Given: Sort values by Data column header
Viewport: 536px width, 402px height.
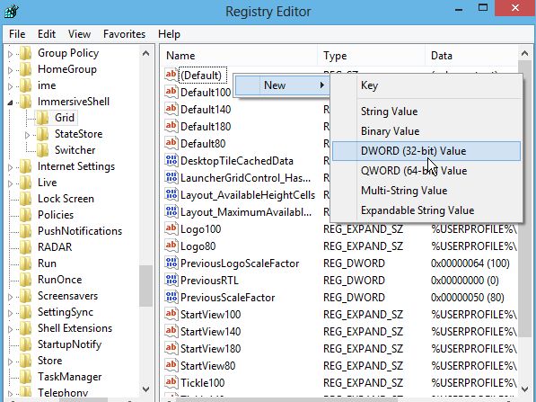Looking at the screenshot, I should [x=471, y=56].
